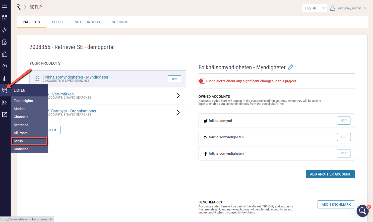Open the hamburger menu icon

pyautogui.click(x=5, y=6)
